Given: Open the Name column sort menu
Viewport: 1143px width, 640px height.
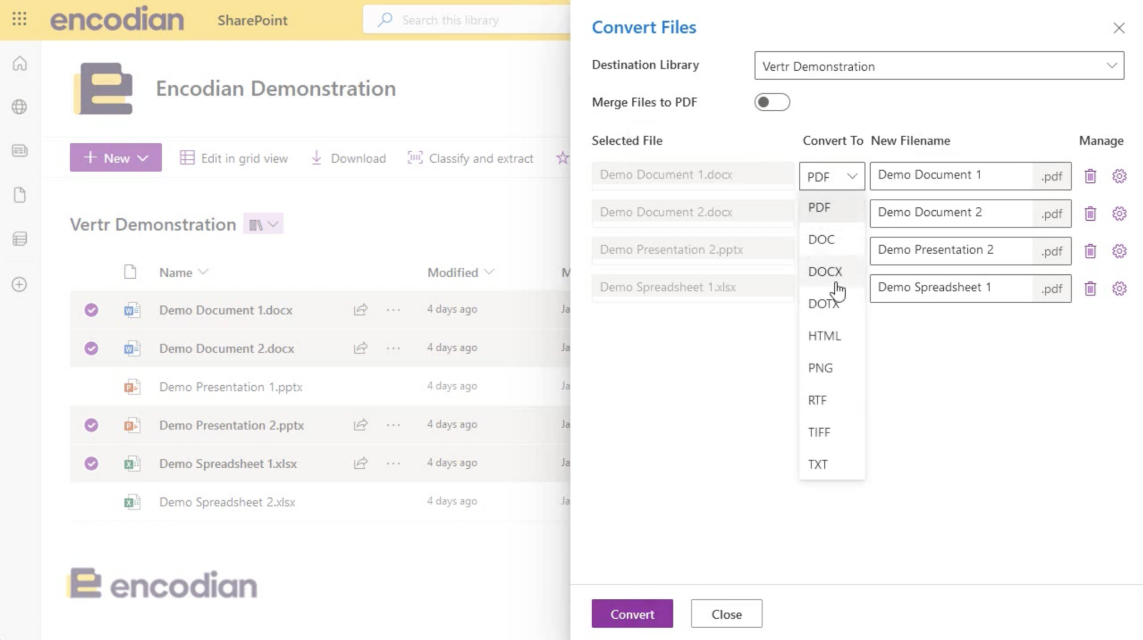Looking at the screenshot, I should pos(184,272).
